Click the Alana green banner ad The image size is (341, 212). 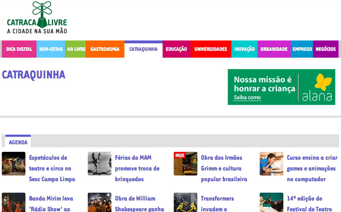(282, 87)
